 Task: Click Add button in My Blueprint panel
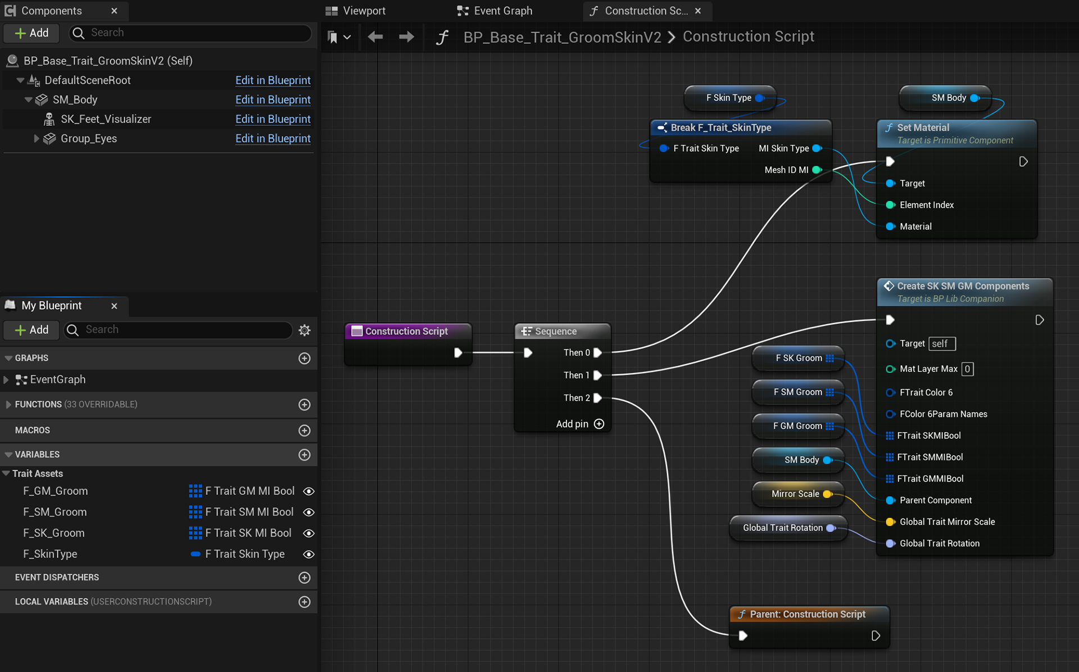point(31,330)
